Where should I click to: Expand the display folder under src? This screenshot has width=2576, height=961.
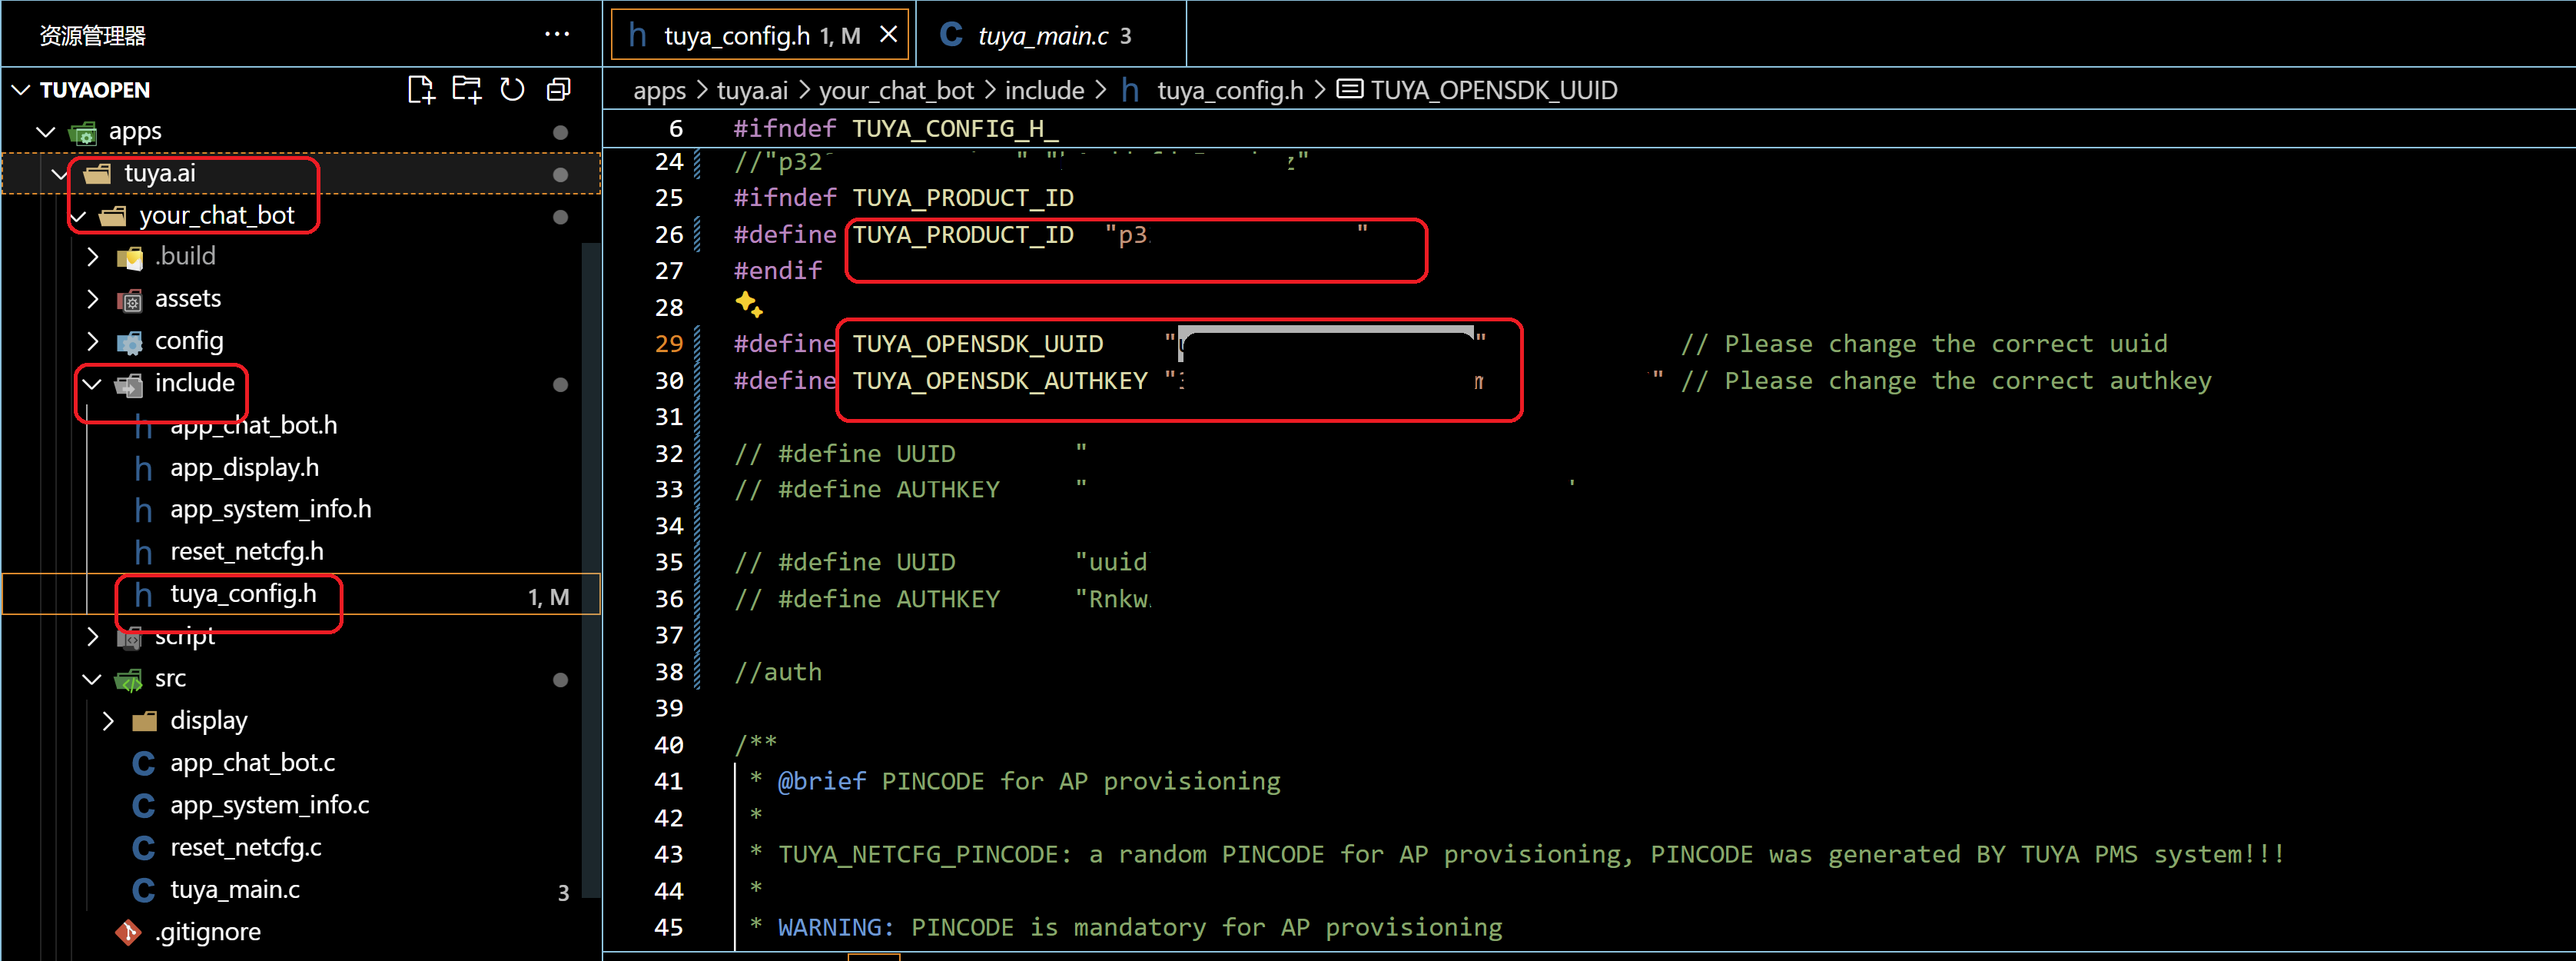pyautogui.click(x=108, y=721)
